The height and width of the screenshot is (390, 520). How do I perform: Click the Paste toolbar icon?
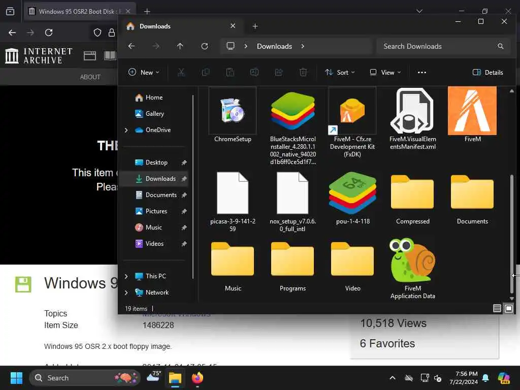click(230, 72)
